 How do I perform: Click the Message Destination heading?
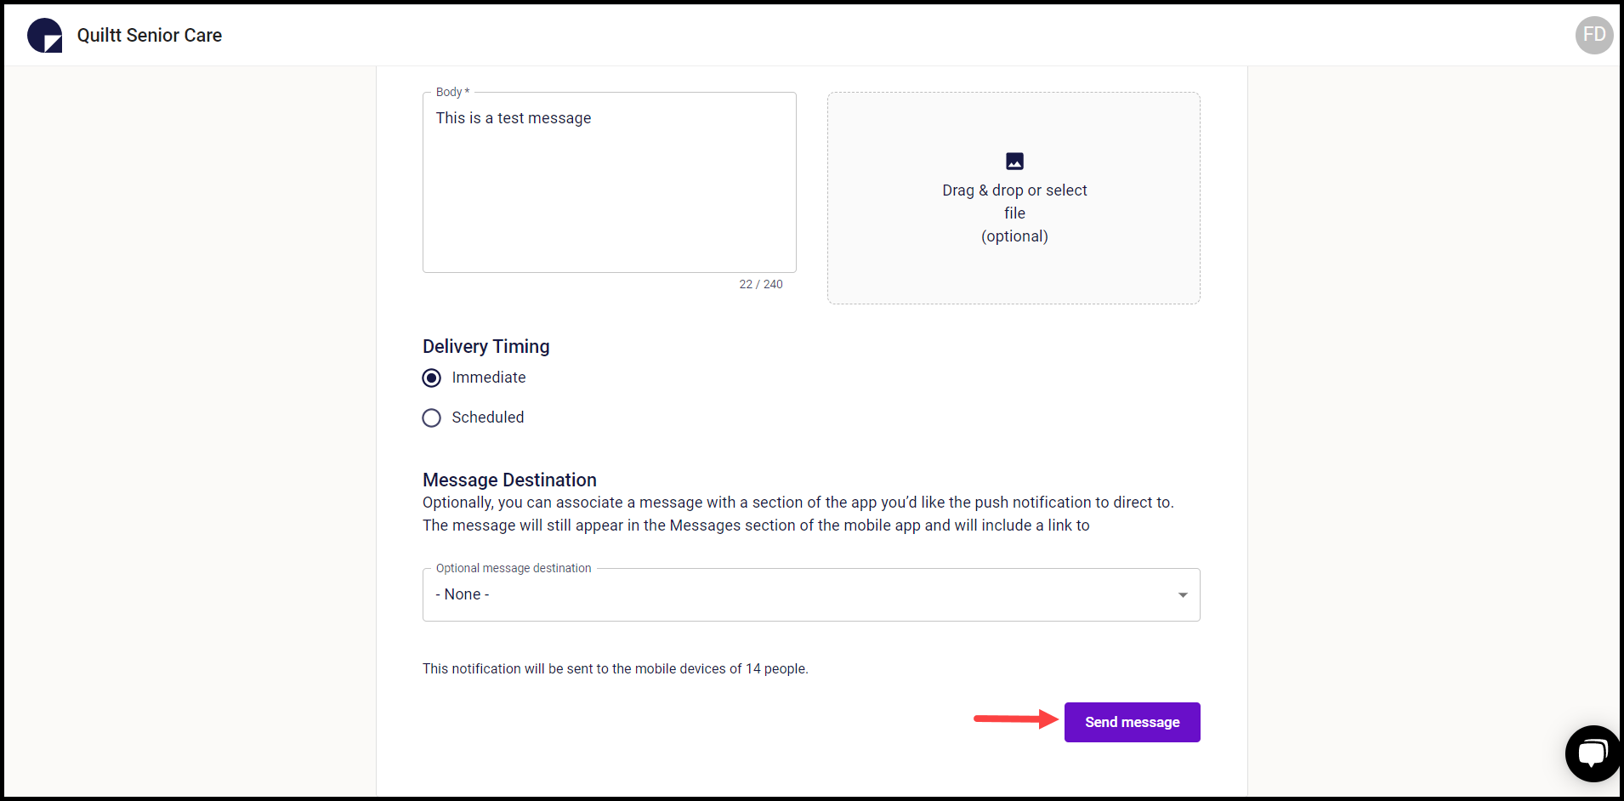click(509, 480)
